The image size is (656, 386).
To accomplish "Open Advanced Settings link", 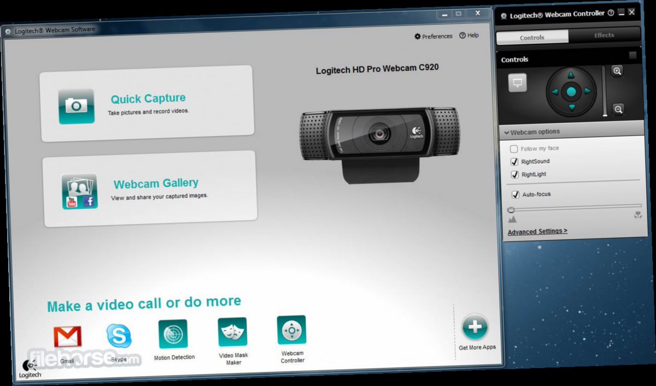I will click(x=537, y=231).
